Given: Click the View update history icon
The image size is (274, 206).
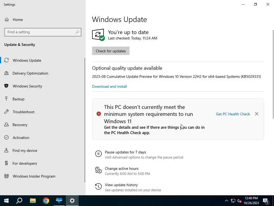Looking at the screenshot, I should pyautogui.click(x=98, y=186).
